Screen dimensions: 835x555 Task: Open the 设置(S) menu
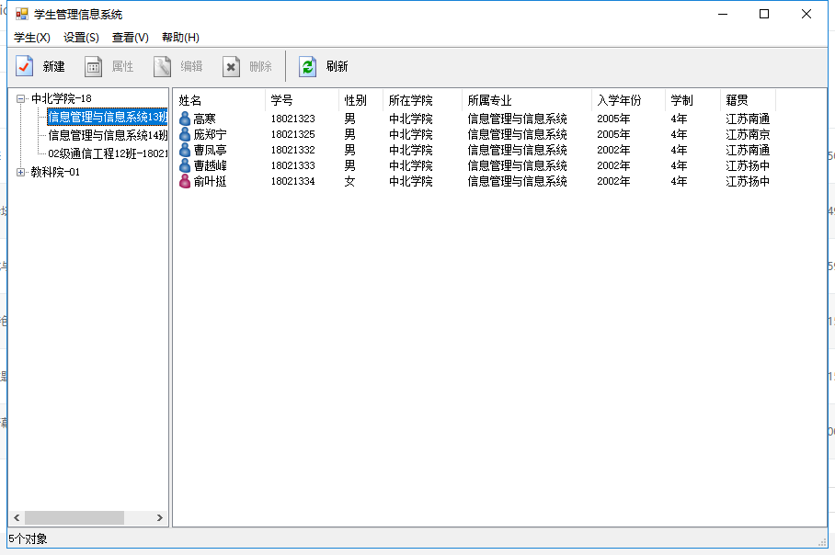81,38
